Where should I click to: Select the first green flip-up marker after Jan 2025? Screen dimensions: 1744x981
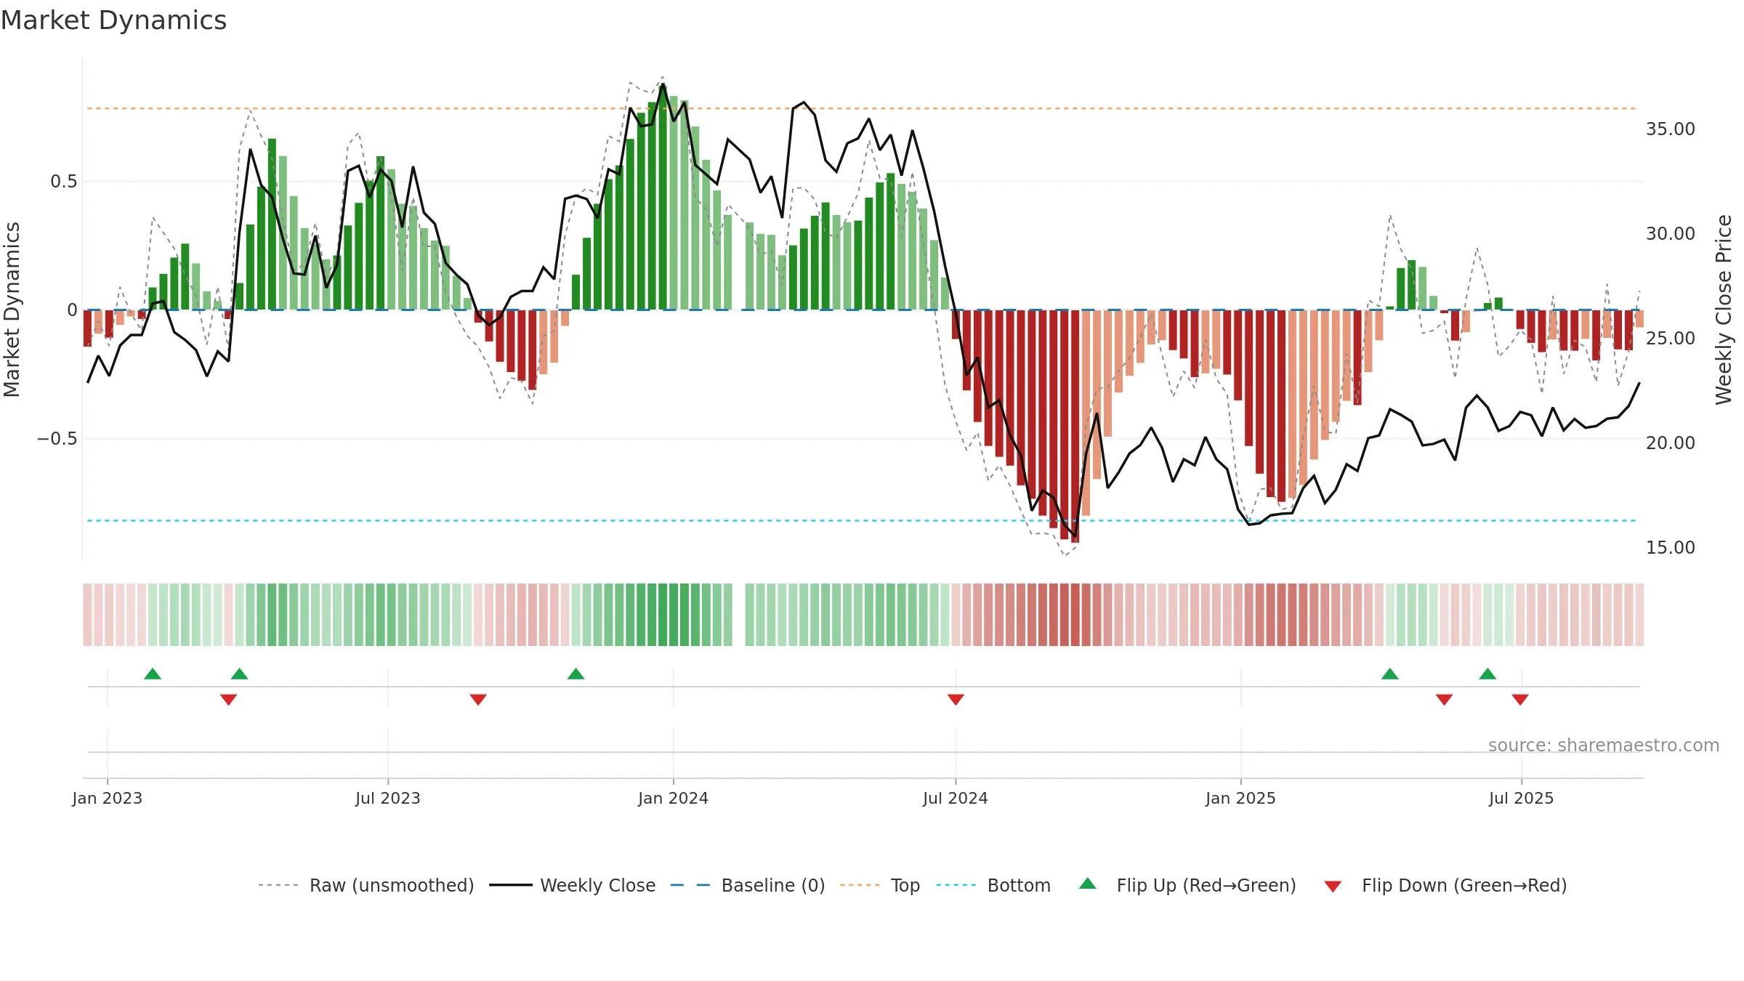[x=1390, y=674]
